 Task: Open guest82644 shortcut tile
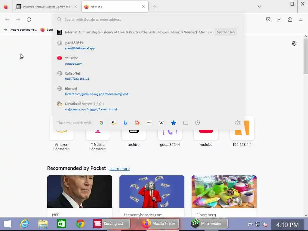coord(170,136)
